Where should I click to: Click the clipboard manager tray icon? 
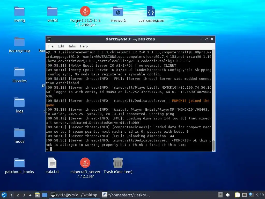coord(238,195)
